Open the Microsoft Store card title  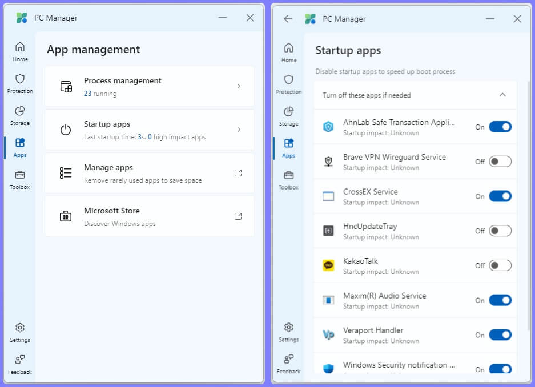tap(111, 211)
